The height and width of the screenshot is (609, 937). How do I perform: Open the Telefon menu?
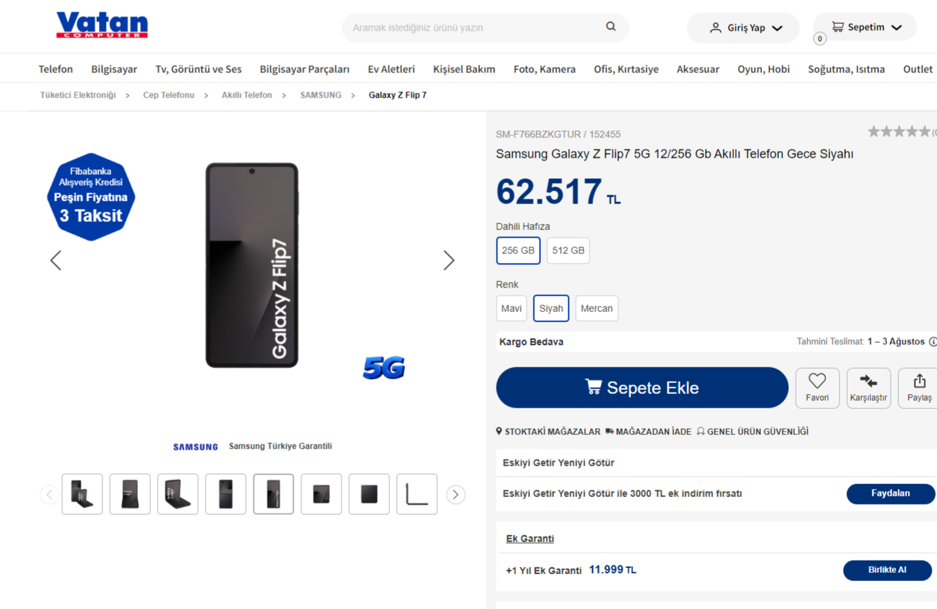(56, 69)
